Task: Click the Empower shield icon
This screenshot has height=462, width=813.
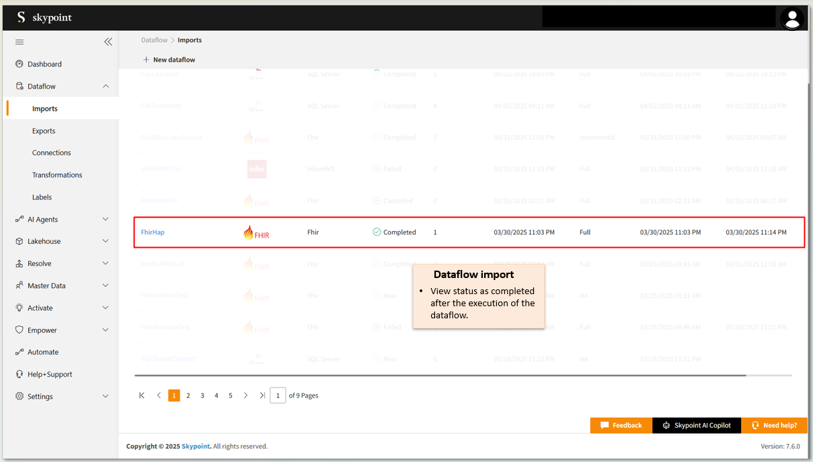Action: pyautogui.click(x=20, y=330)
